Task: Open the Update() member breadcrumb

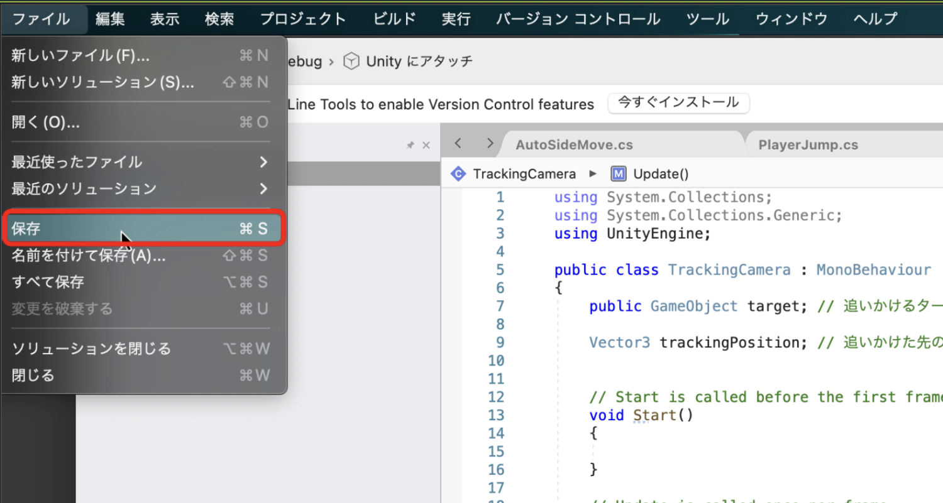Action: (x=661, y=174)
